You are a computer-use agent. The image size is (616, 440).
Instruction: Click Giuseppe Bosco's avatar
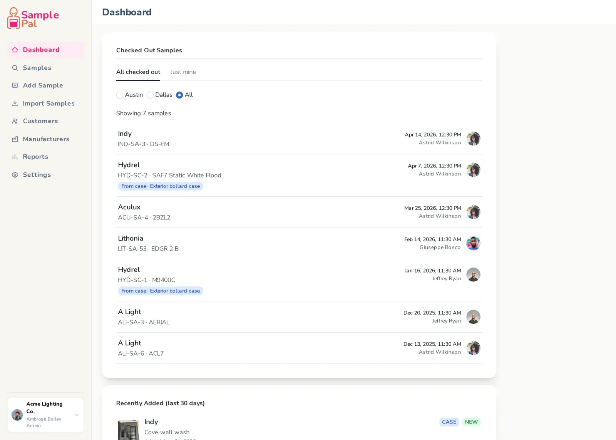tap(473, 243)
